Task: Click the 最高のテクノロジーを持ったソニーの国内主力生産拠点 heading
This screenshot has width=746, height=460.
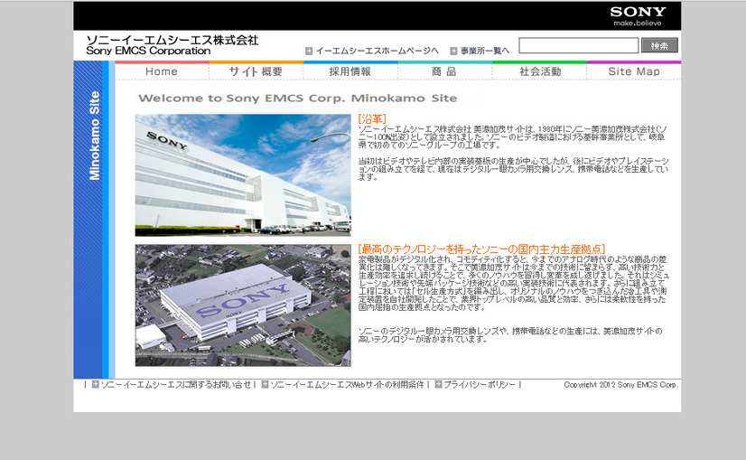Action: pos(481,249)
